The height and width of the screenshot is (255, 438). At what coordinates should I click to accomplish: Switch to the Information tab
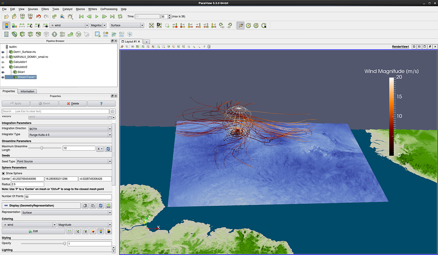click(x=27, y=91)
